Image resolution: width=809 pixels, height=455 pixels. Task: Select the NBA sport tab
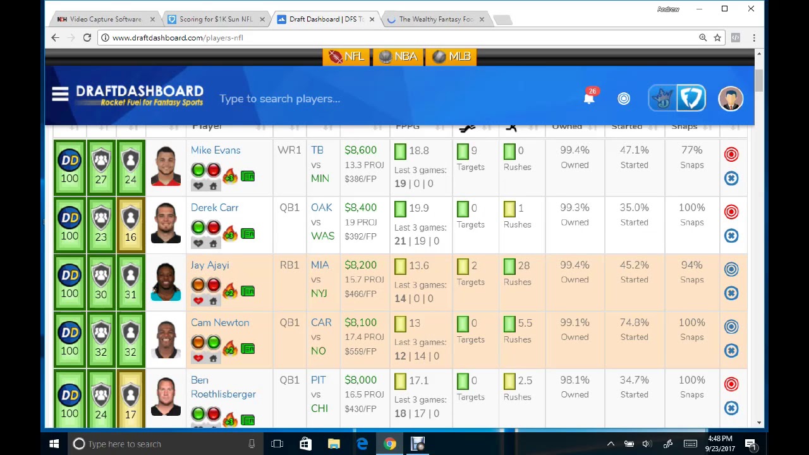[x=398, y=56]
